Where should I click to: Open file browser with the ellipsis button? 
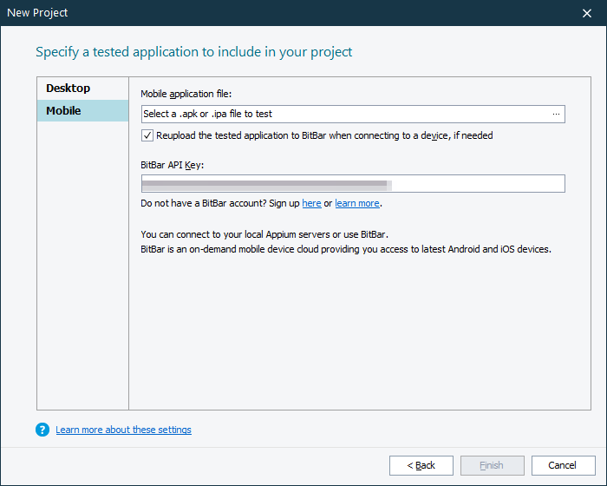click(556, 114)
